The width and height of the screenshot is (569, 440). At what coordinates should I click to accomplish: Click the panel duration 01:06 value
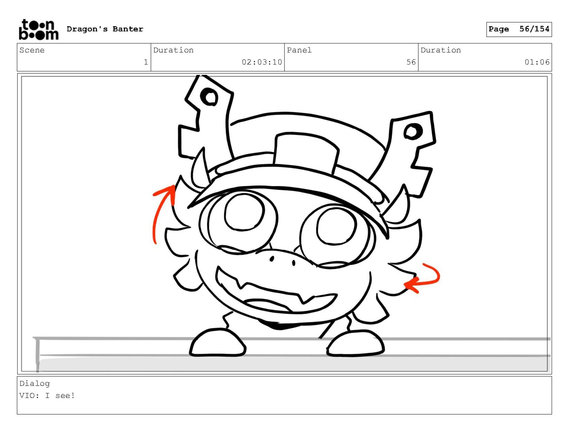537,62
